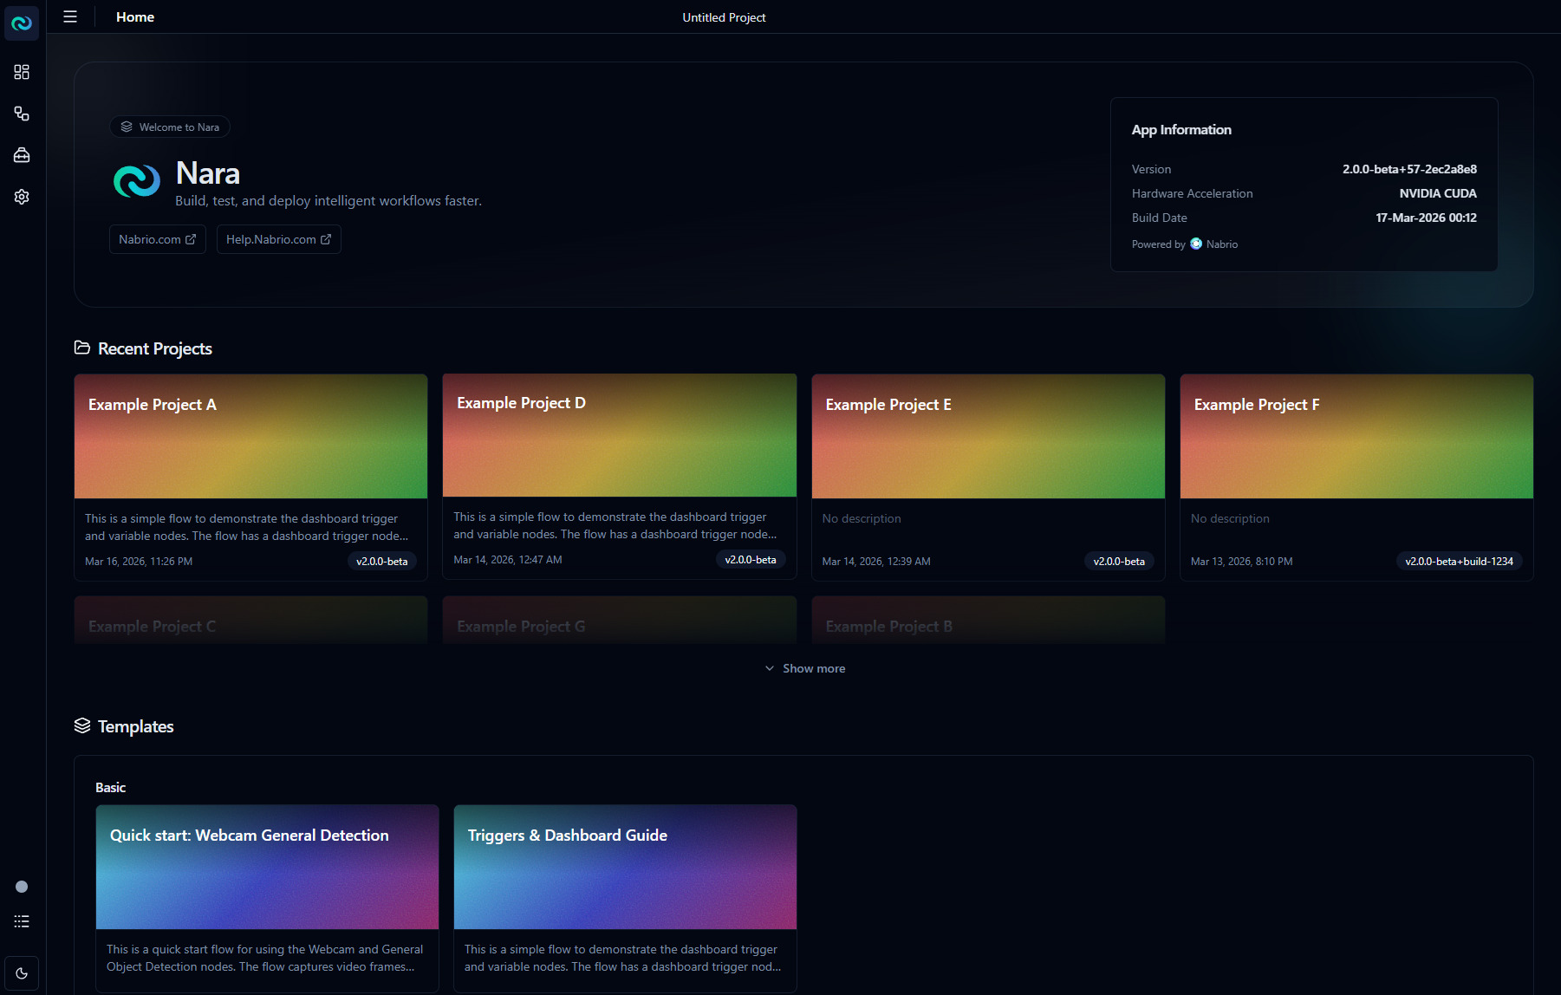Click the Recent Projects folder icon
The width and height of the screenshot is (1561, 995).
coord(82,348)
